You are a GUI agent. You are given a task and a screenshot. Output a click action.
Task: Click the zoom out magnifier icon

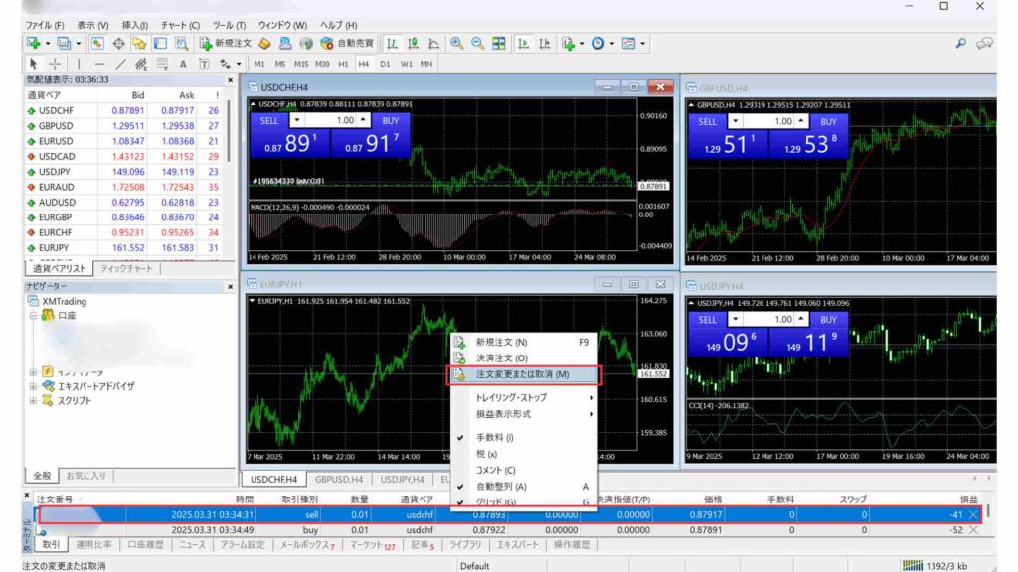click(x=477, y=43)
